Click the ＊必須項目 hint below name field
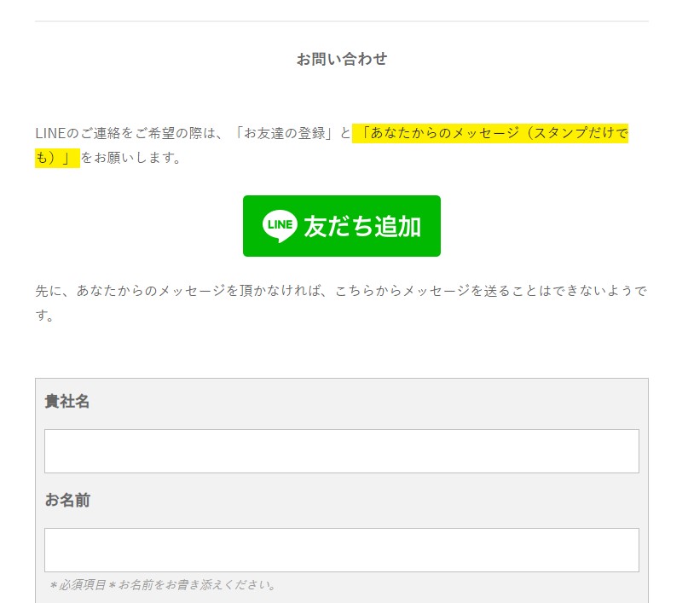The width and height of the screenshot is (688, 603). [77, 585]
